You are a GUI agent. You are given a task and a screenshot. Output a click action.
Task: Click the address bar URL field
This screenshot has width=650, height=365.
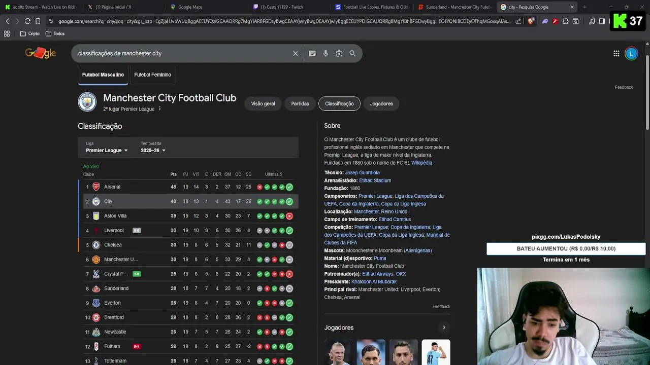tap(283, 21)
